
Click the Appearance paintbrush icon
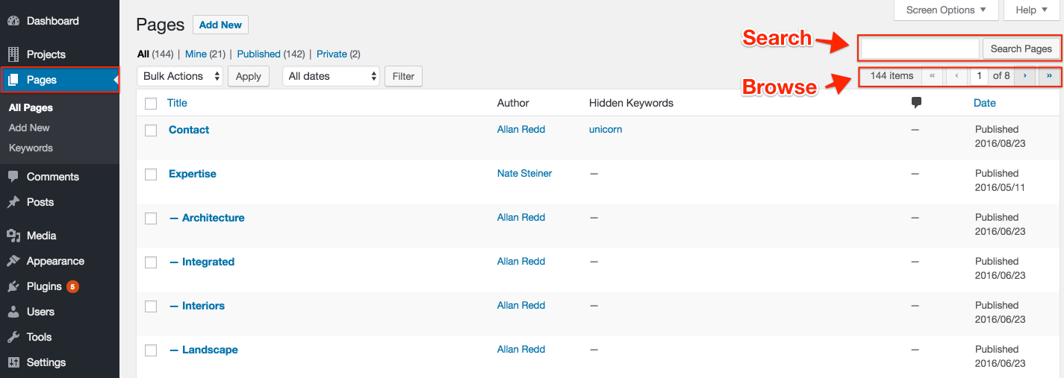(13, 261)
